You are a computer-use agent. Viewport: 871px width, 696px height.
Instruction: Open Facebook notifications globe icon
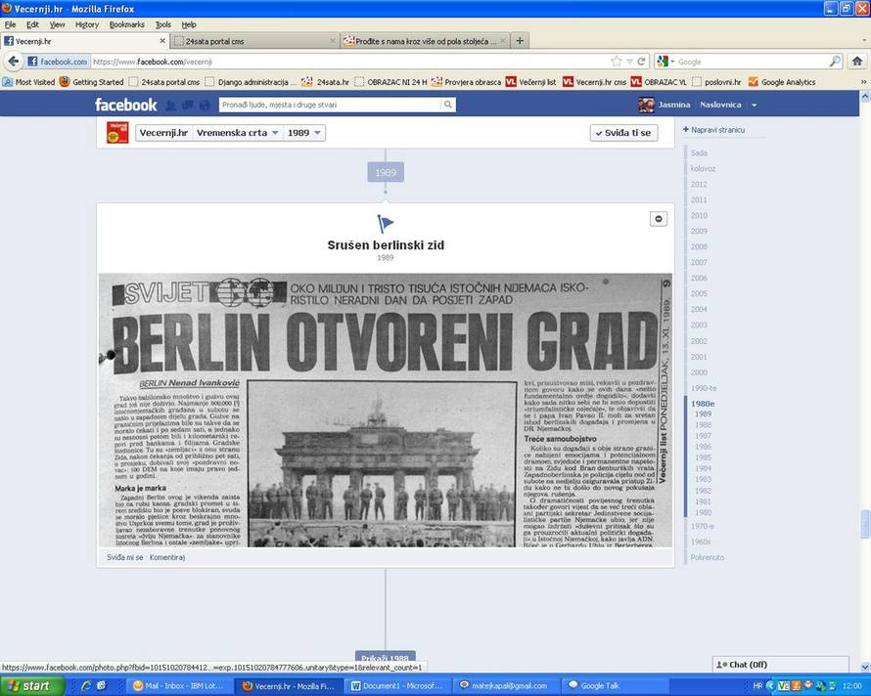tap(204, 105)
